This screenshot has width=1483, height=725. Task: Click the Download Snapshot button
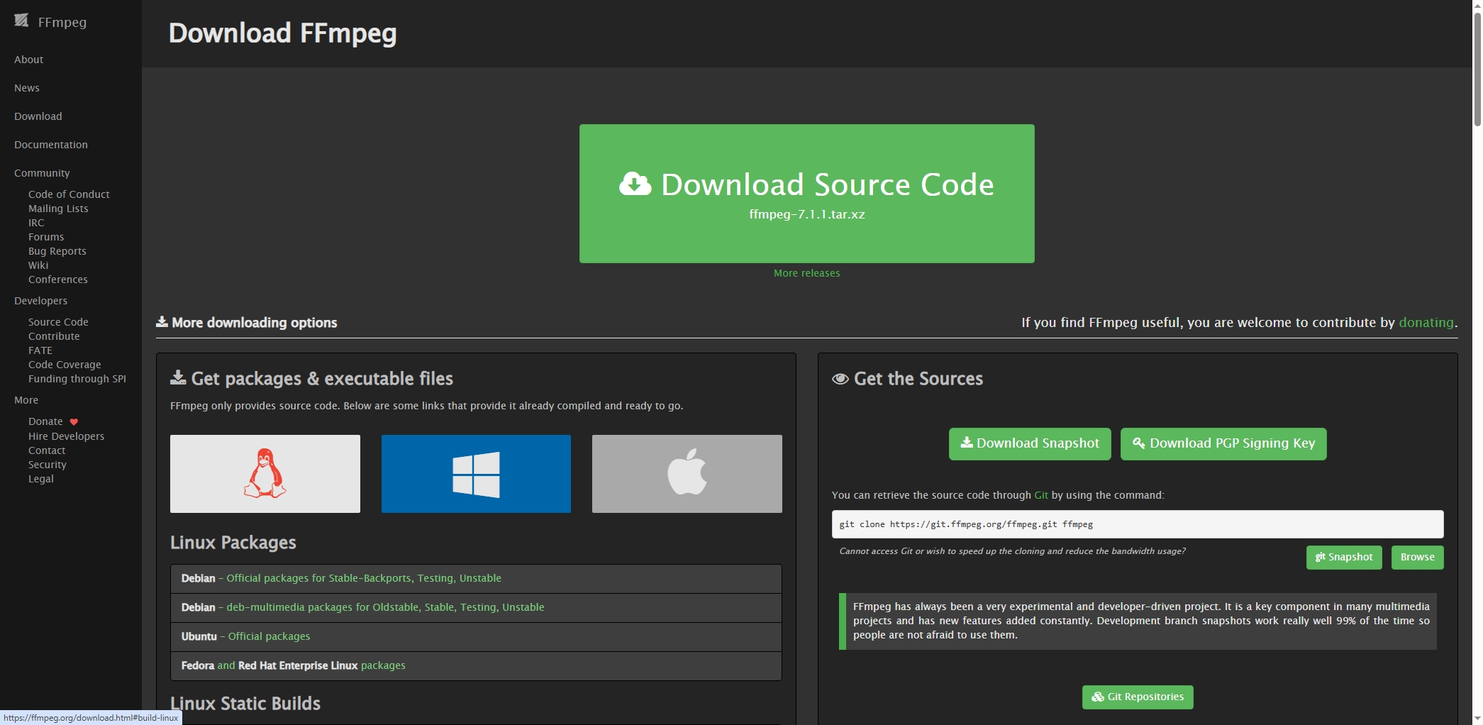(x=1030, y=443)
